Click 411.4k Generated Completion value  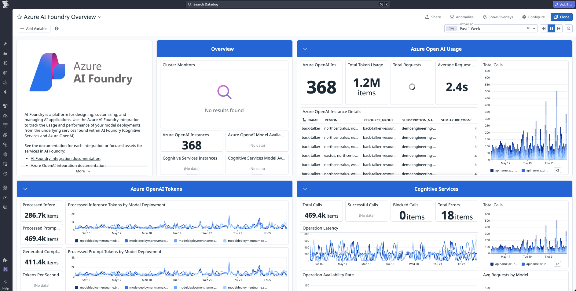click(x=42, y=262)
